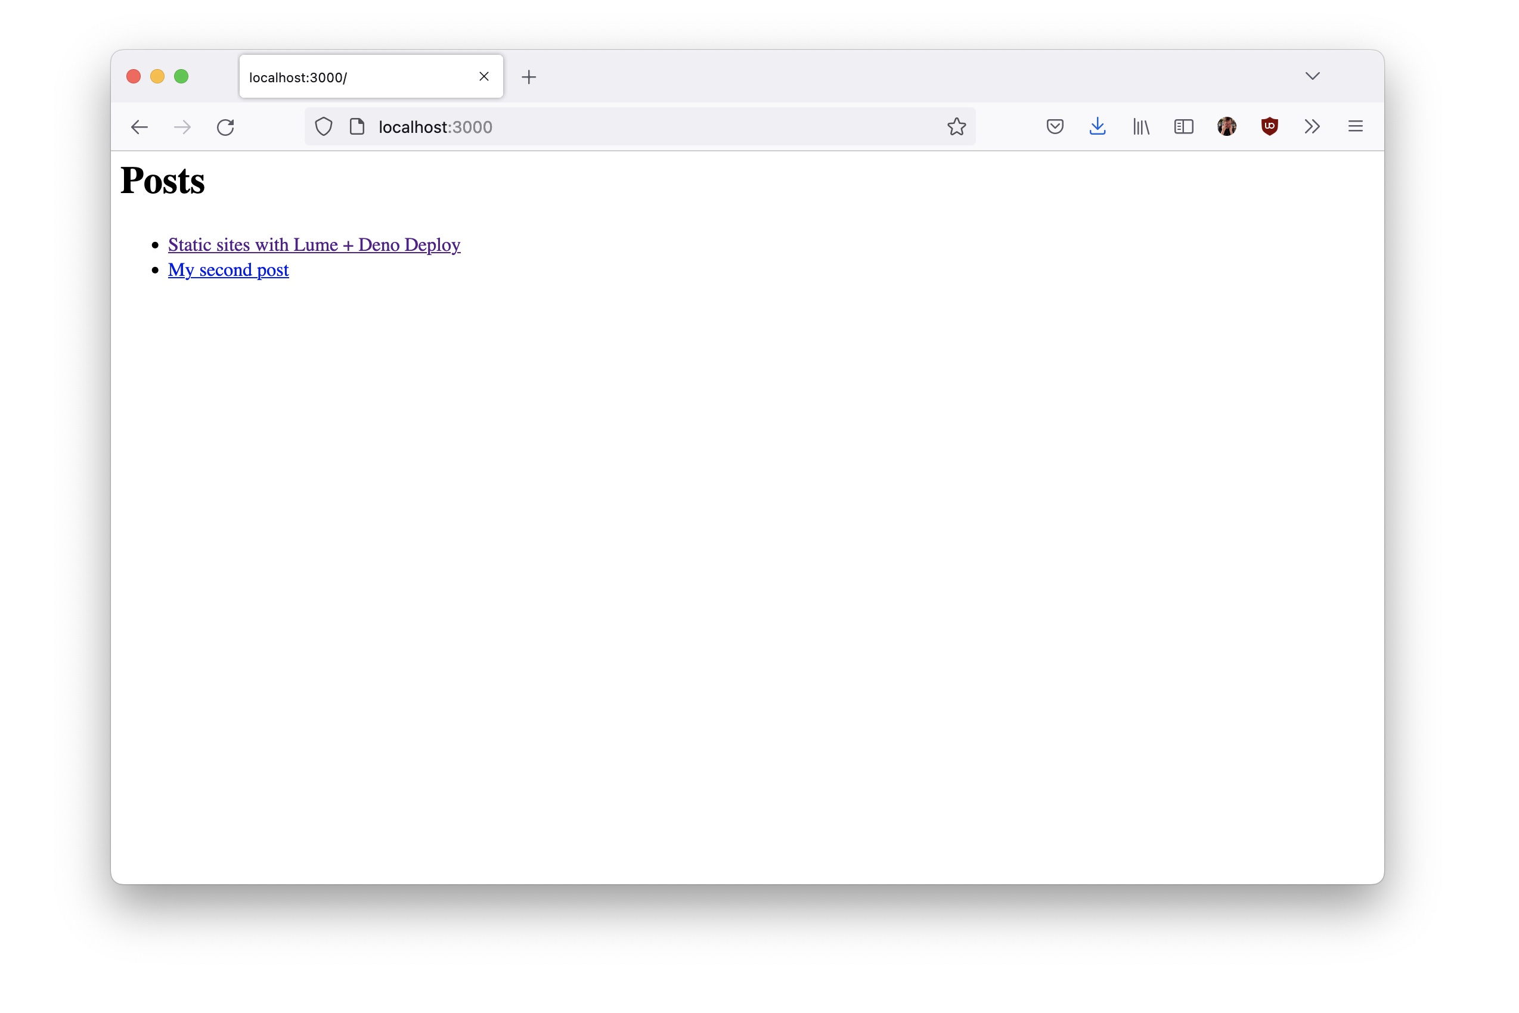The height and width of the screenshot is (1013, 1519).
Task: Bookmark this page with the star
Action: click(957, 126)
